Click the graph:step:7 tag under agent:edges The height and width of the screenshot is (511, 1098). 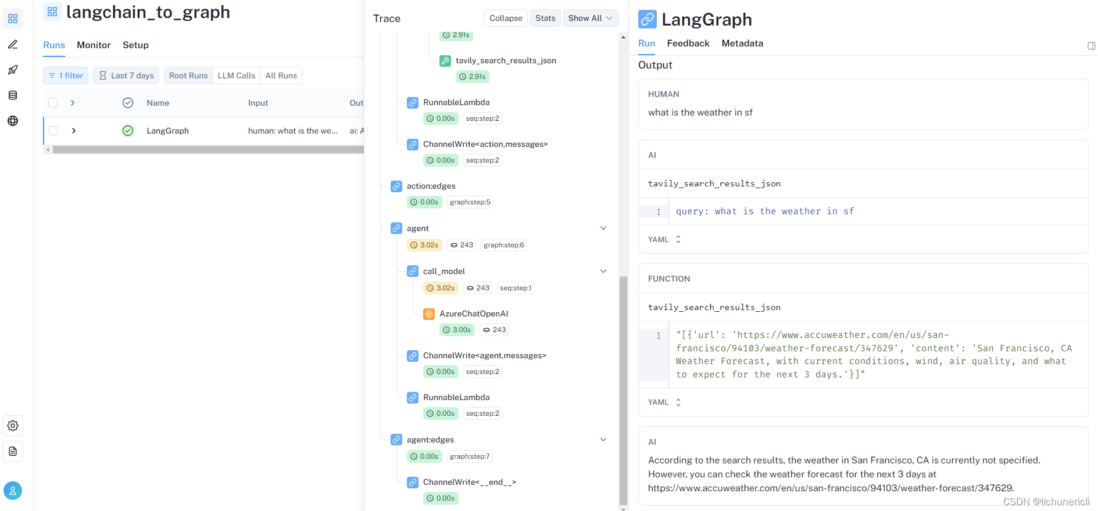(x=470, y=456)
